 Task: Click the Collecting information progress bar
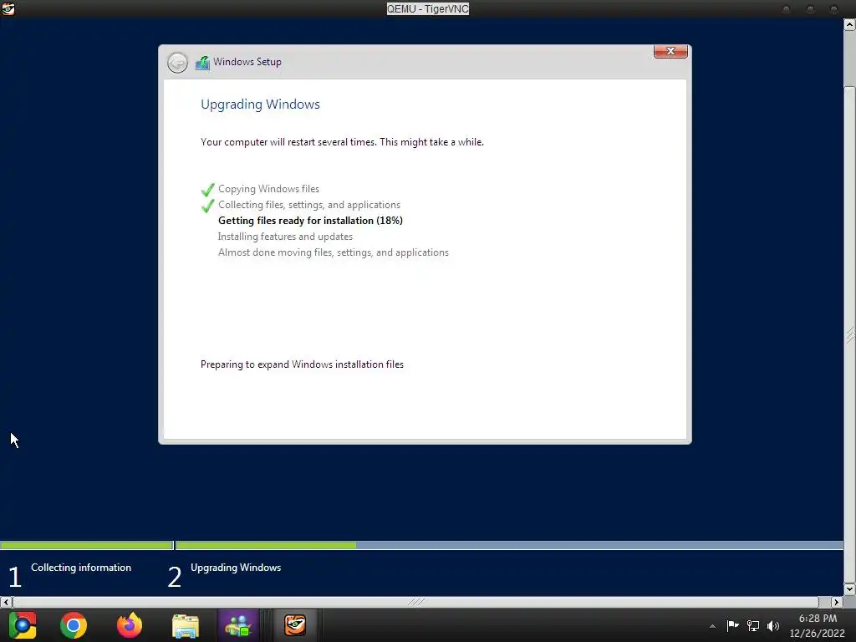tap(87, 545)
